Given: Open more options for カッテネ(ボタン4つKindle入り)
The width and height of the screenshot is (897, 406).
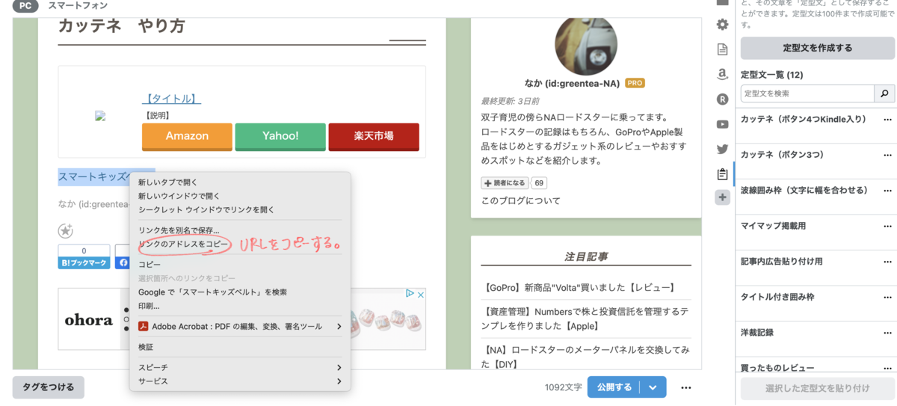Looking at the screenshot, I should coord(887,120).
